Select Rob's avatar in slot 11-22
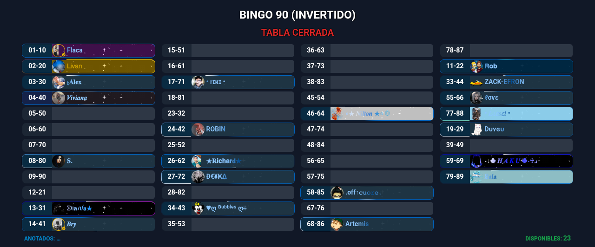This screenshot has width=595, height=247. [476, 66]
